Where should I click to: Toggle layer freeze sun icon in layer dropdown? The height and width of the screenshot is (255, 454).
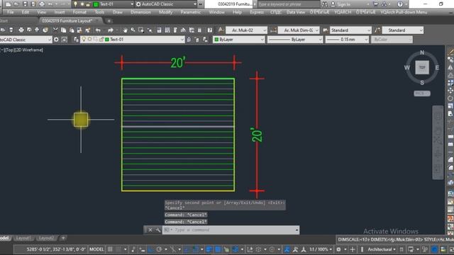click(x=90, y=40)
